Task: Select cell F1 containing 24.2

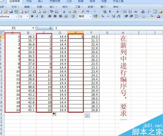Action: pyautogui.click(x=91, y=37)
